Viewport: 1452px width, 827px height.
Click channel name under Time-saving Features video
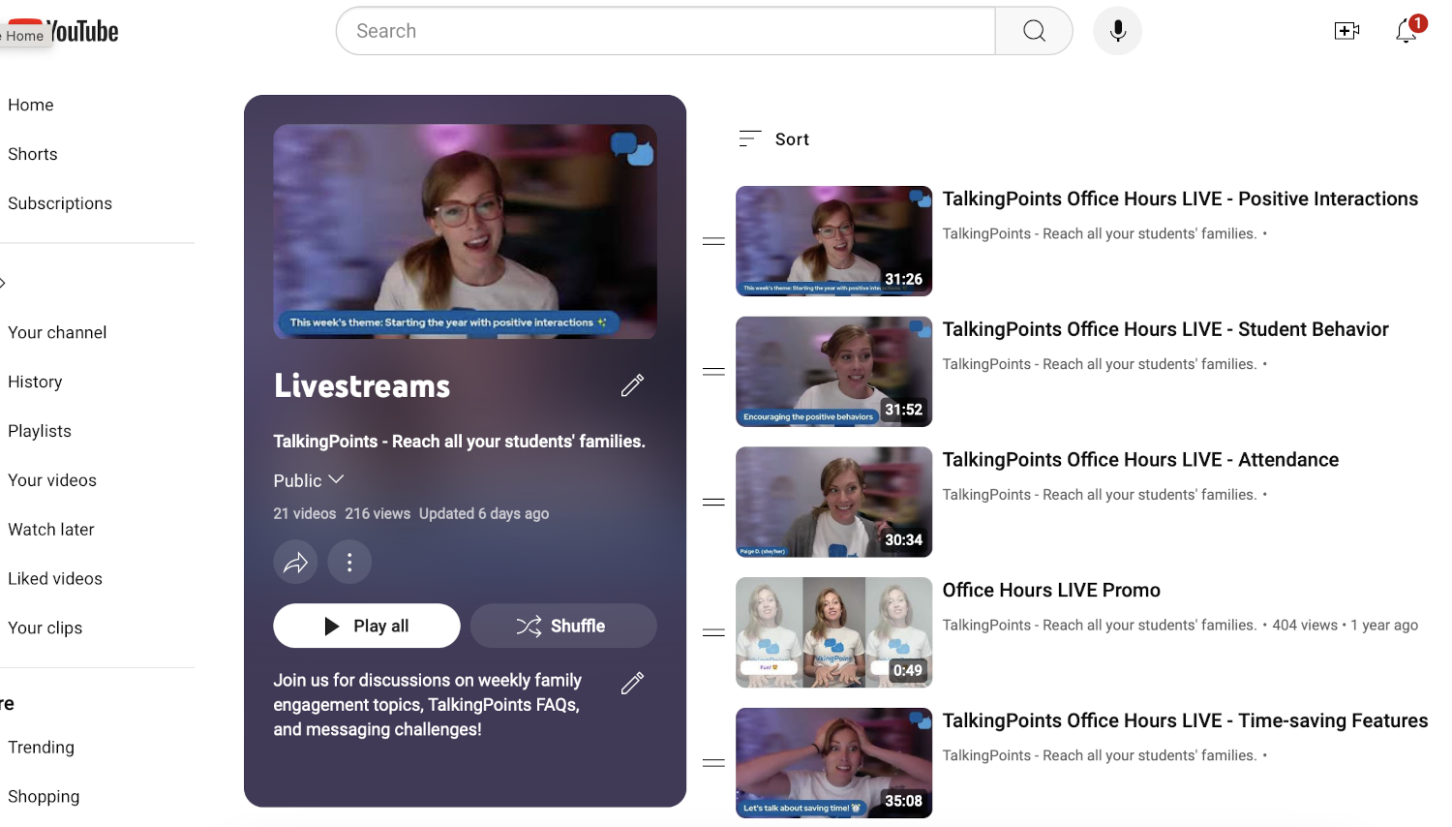tap(1100, 755)
